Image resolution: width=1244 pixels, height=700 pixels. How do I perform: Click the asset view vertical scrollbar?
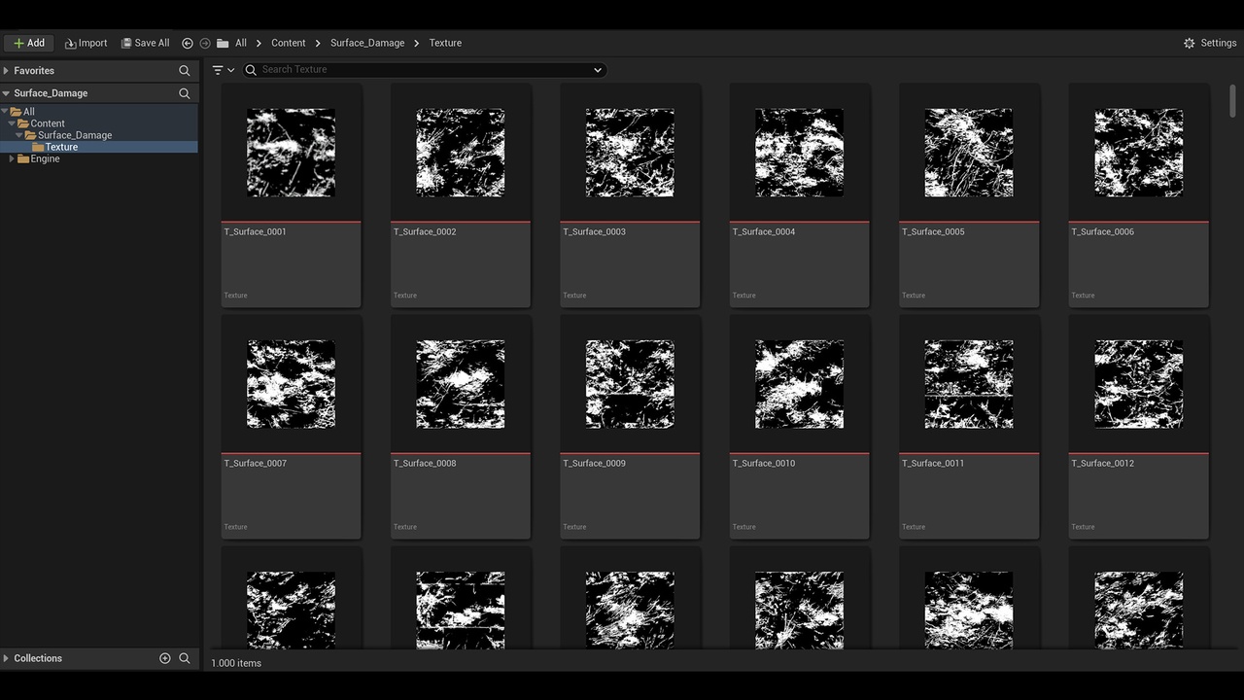tap(1233, 99)
